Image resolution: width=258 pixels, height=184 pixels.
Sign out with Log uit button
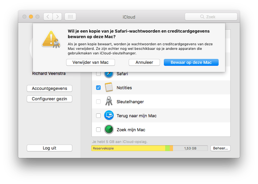point(50,148)
